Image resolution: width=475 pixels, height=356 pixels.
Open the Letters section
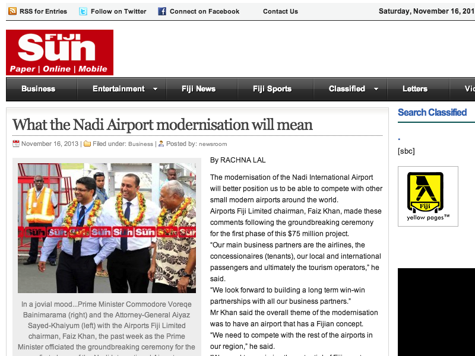(414, 88)
